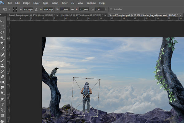Open the Filter menu
The image size is (184, 123).
65,3
